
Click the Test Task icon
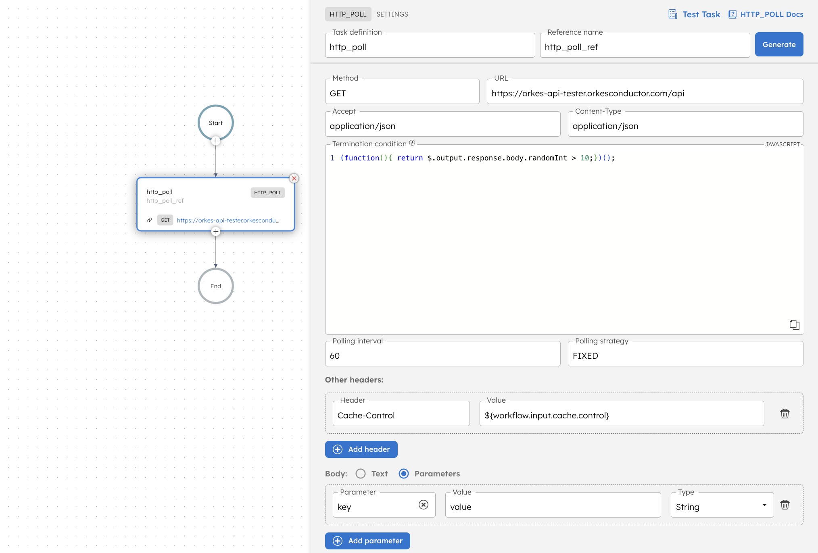672,15
